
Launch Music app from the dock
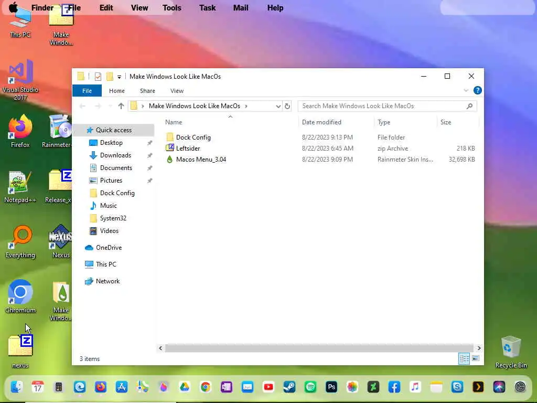click(x=415, y=387)
